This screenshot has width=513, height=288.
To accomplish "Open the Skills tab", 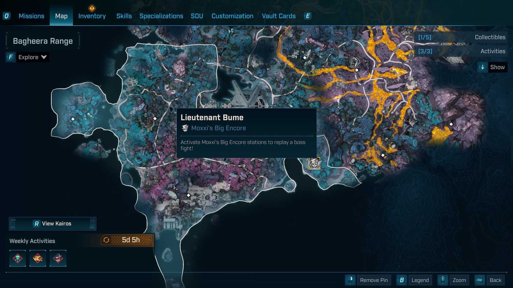I will pos(124,16).
